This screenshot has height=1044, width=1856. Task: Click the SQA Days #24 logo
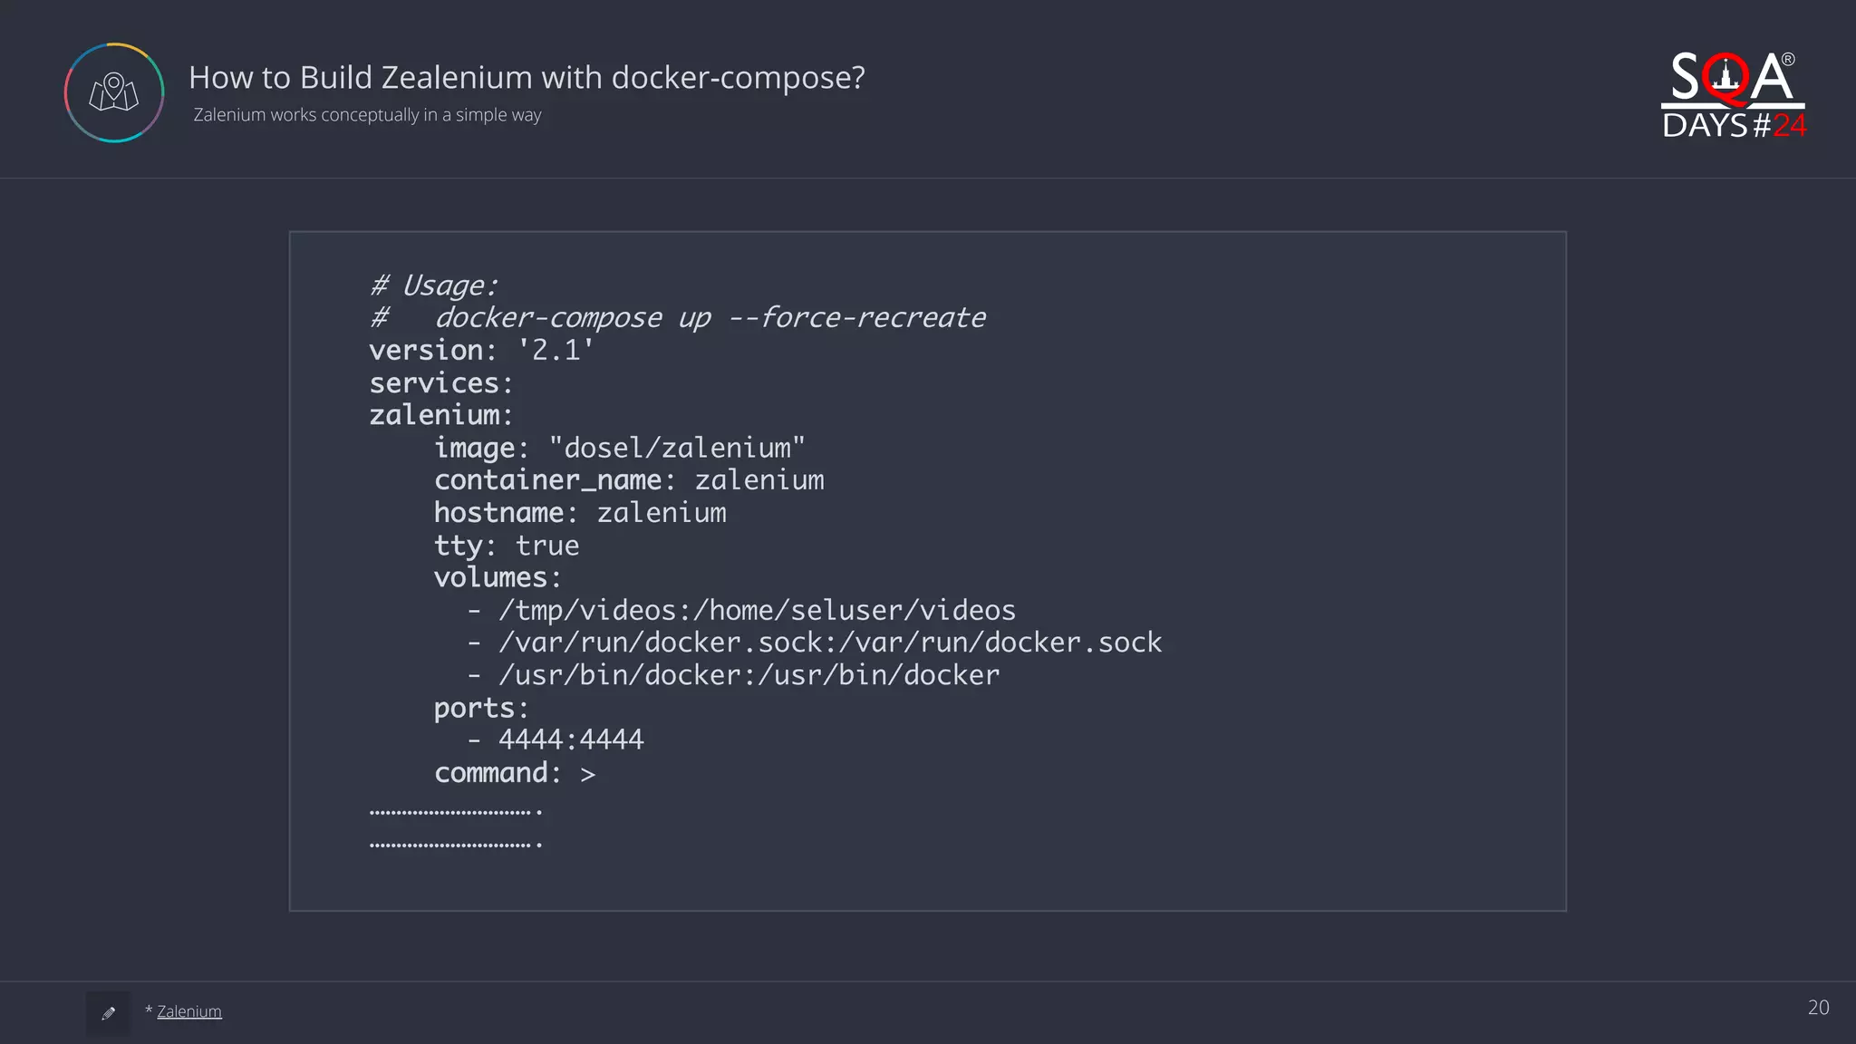click(1733, 95)
